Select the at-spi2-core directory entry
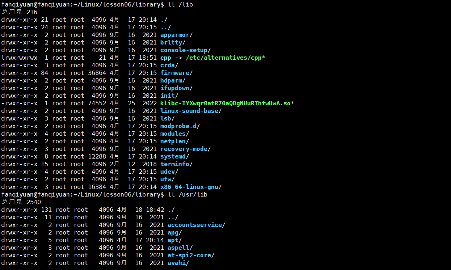Image resolution: width=451 pixels, height=270 pixels. coord(189,256)
